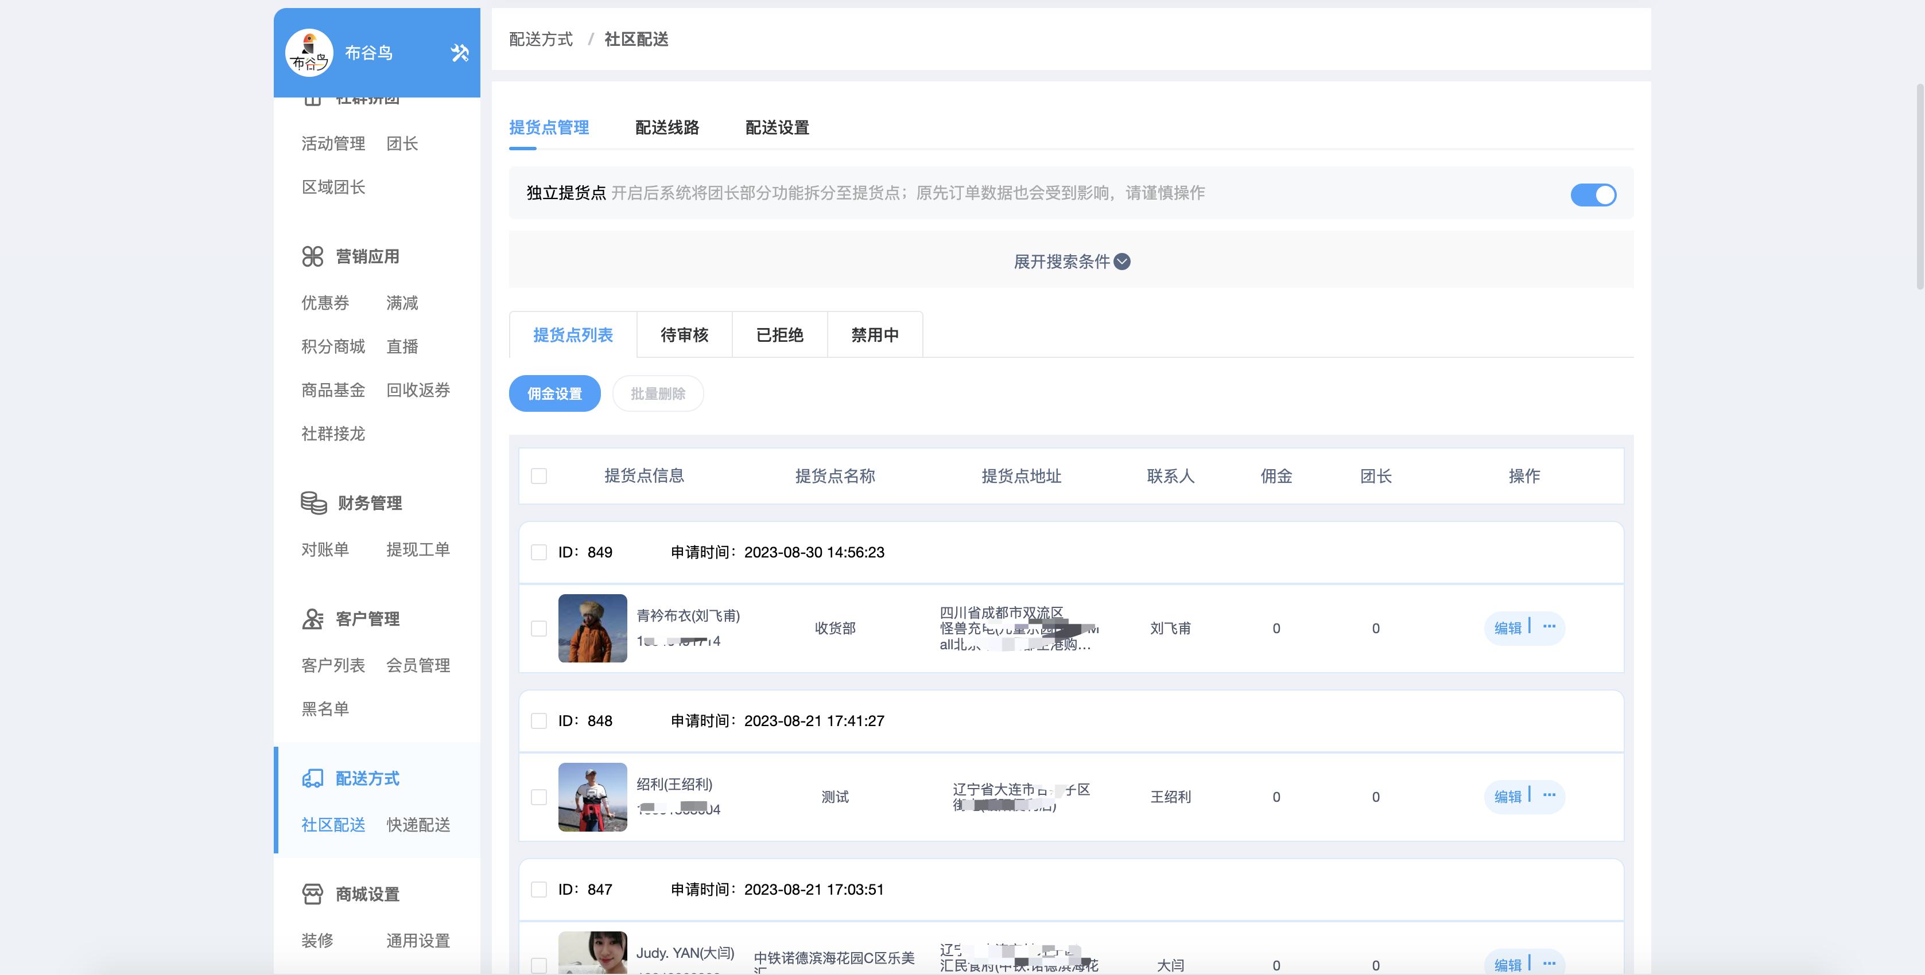Click the 联系人 column header
Screen dimensions: 1925x975
tap(1171, 476)
